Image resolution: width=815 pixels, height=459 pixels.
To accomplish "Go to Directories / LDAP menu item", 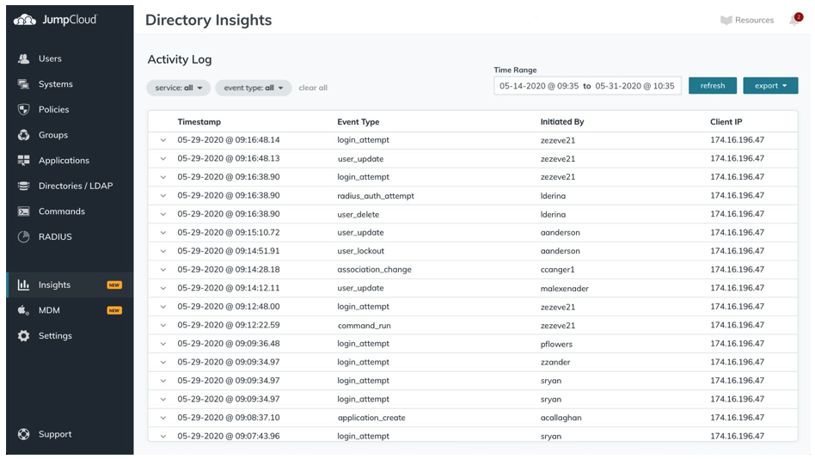I will tap(75, 186).
